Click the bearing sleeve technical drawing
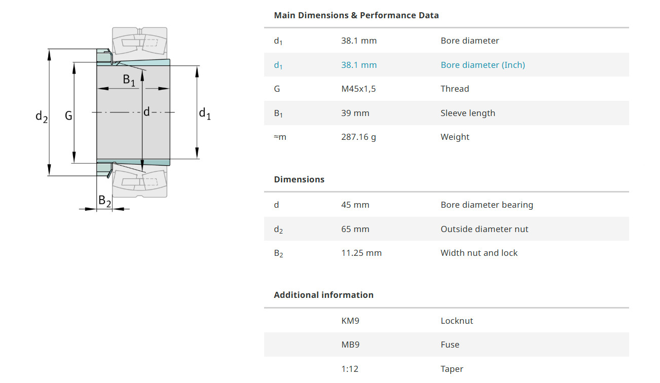The height and width of the screenshot is (383, 660). pyautogui.click(x=133, y=112)
